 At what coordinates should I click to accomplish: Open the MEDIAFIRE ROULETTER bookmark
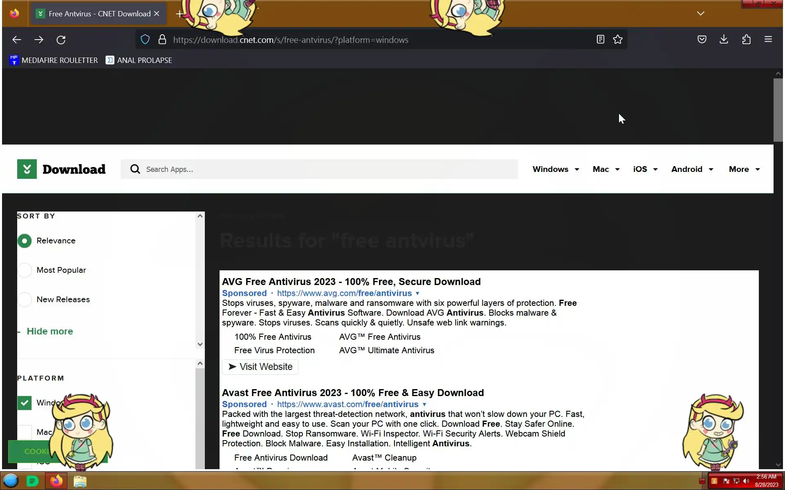[54, 60]
